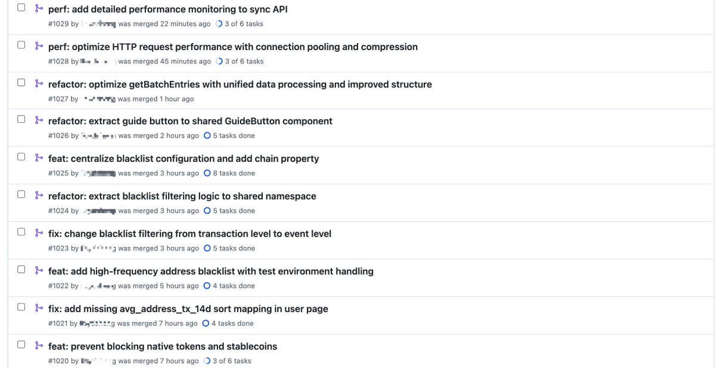Click merged icon for centralize blacklist configuration PR

tap(39, 157)
